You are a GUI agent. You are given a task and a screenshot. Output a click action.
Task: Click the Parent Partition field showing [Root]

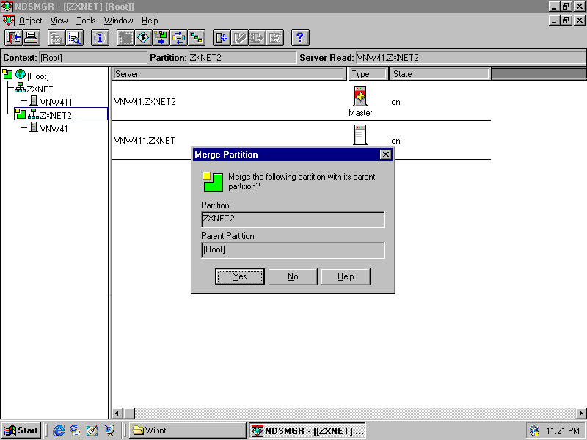(293, 250)
